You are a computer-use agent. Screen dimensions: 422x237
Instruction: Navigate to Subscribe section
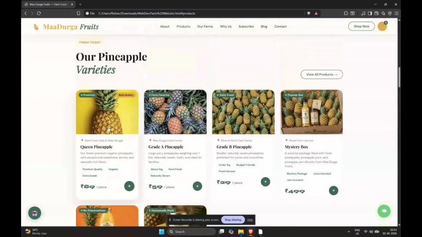(x=246, y=26)
